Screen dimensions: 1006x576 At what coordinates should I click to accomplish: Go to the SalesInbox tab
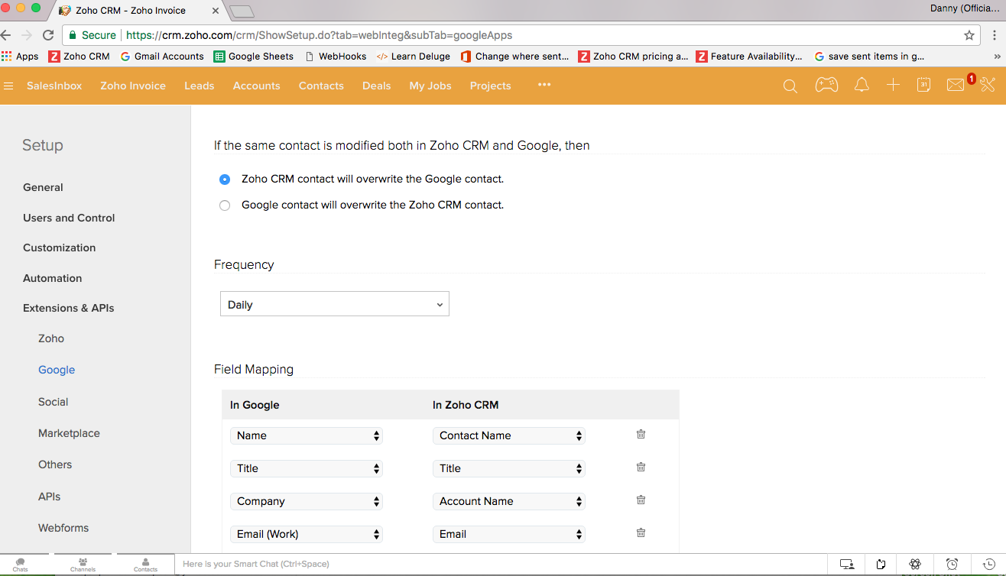click(54, 86)
